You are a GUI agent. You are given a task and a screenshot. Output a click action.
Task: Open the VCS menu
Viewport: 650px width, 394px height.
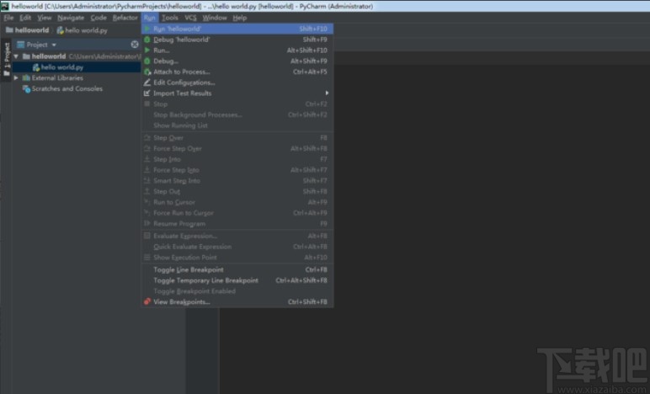(x=190, y=18)
